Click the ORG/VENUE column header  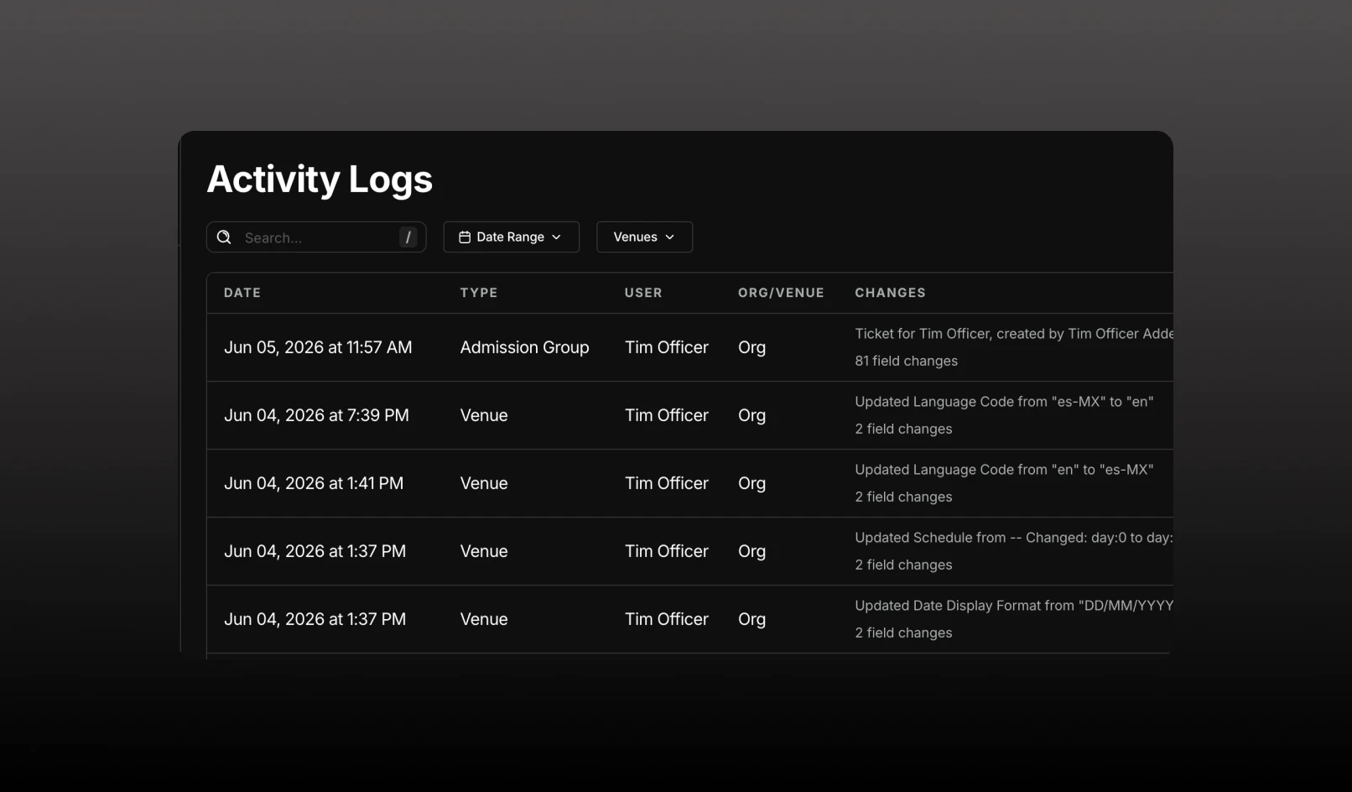tap(781, 293)
